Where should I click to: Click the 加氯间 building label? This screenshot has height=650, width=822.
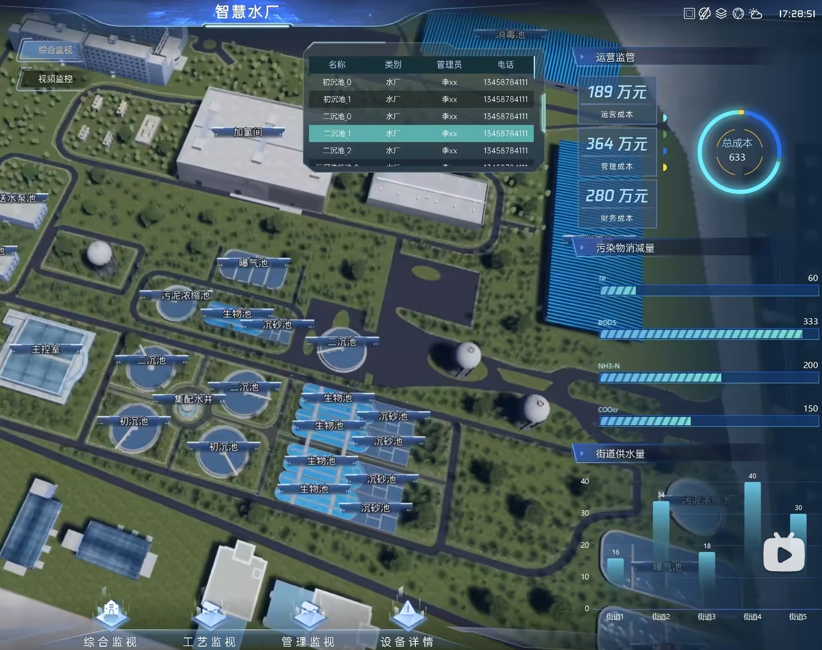(247, 132)
